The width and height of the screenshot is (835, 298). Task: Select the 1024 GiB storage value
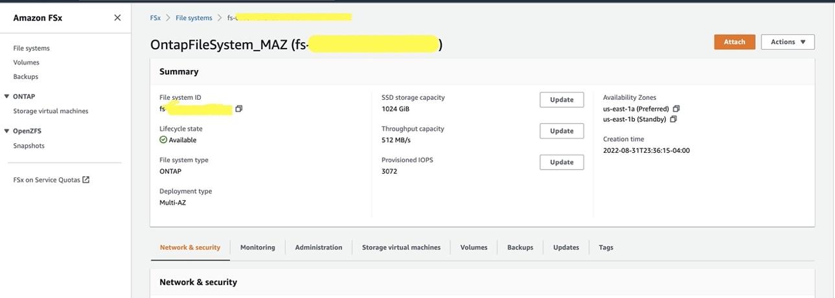point(395,109)
